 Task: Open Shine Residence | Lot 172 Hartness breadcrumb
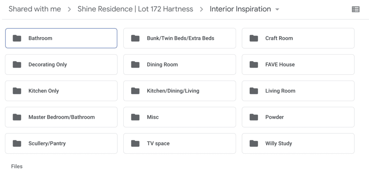135,9
